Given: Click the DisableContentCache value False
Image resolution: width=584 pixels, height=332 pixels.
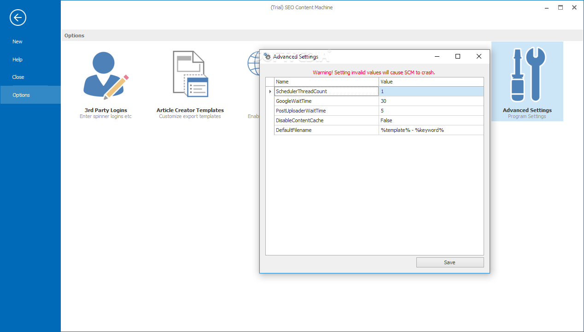Looking at the screenshot, I should click(431, 120).
